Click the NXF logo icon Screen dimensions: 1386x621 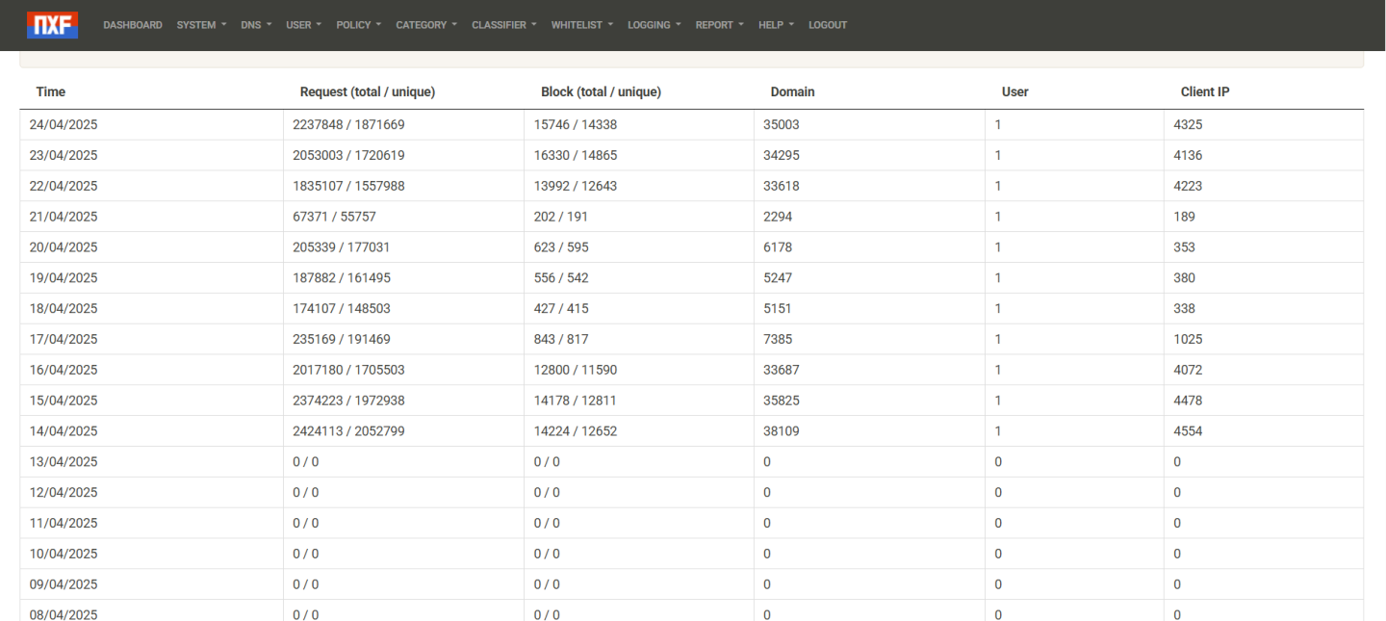click(x=53, y=24)
